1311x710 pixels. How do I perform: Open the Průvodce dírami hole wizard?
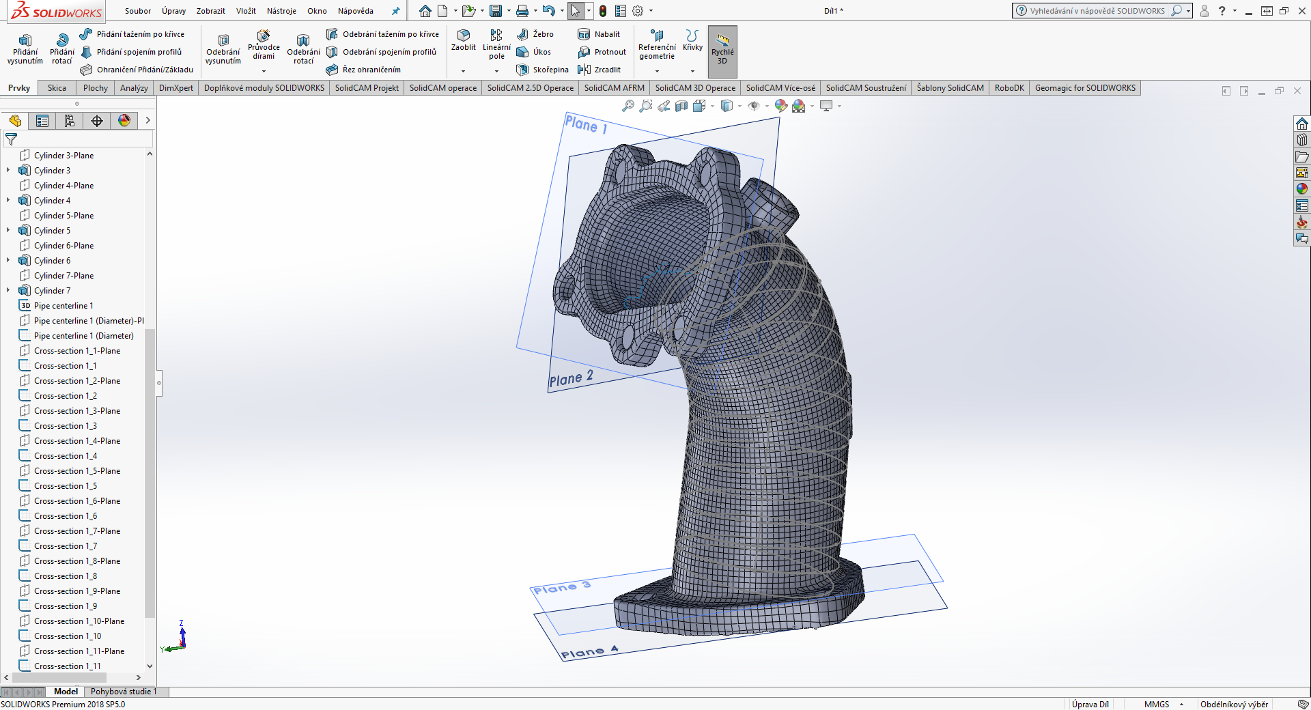tap(264, 45)
